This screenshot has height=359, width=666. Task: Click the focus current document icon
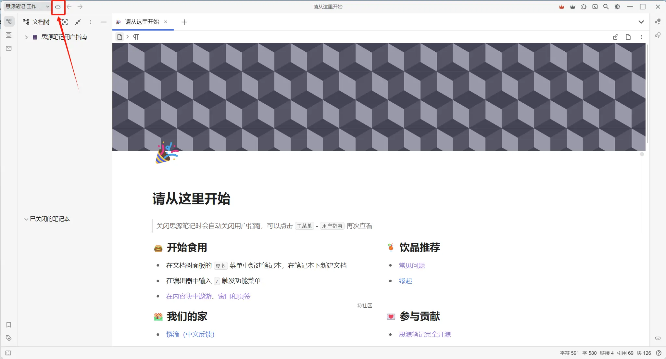65,22
